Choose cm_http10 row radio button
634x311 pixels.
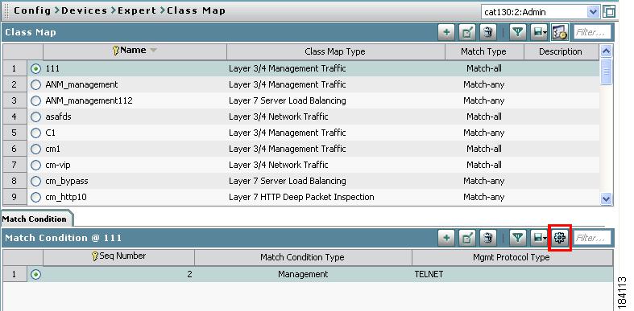(36, 197)
